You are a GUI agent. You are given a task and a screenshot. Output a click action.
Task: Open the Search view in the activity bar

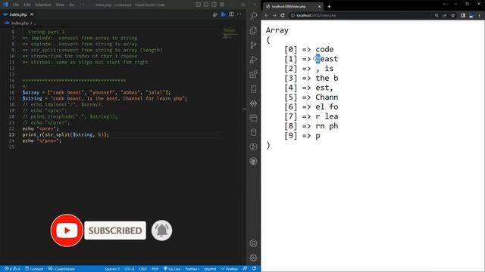pyautogui.click(x=253, y=16)
